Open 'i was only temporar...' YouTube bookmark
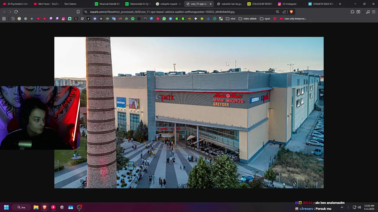The width and height of the screenshot is (378, 212). tap(293, 19)
